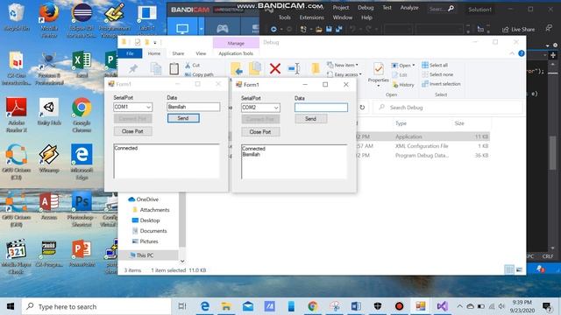Viewport: 561px width, 315px height.
Task: Click the Search Debug box in Explorer
Action: (448, 107)
